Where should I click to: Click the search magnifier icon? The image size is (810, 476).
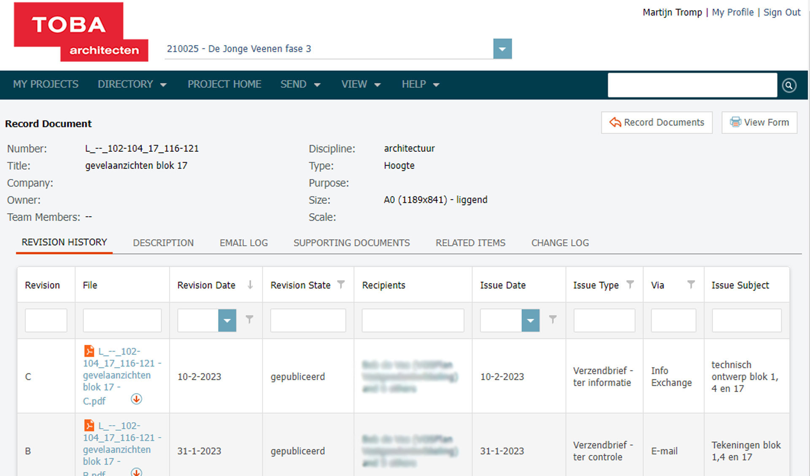click(789, 85)
